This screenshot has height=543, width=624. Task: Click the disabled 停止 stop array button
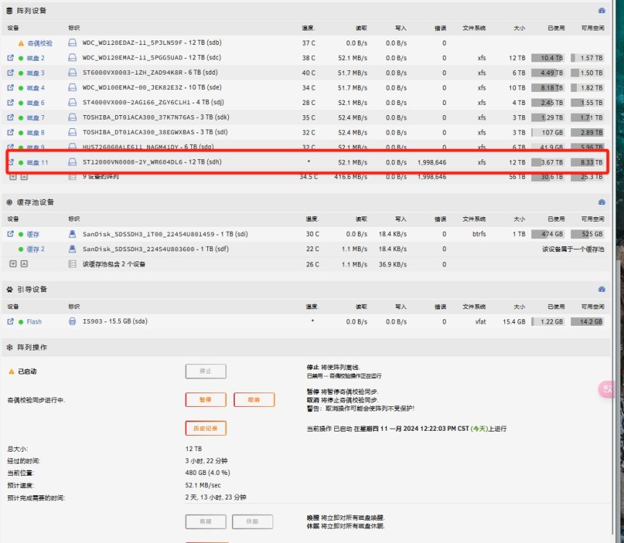[206, 371]
